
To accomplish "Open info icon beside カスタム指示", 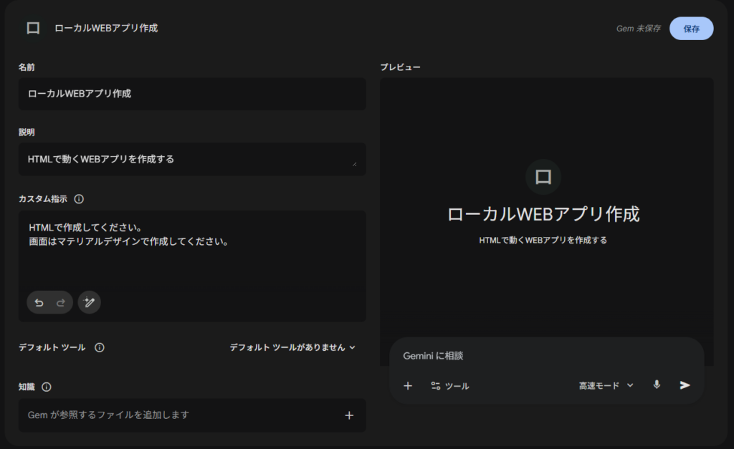I will coord(79,199).
